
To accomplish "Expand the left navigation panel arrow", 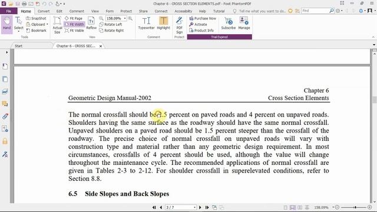I will [x=6, y=52].
